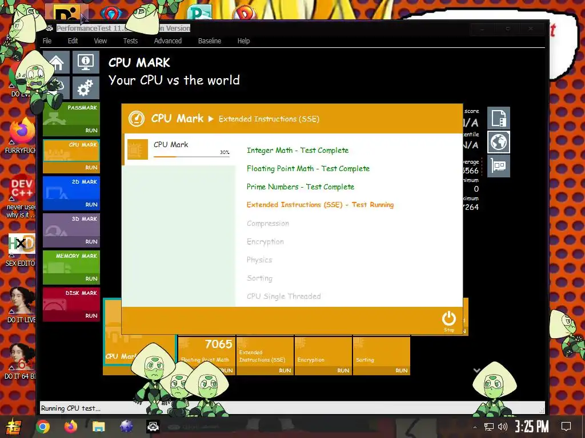This screenshot has width=585, height=438.
Task: Select the Memory Mark tile
Action: (x=71, y=267)
